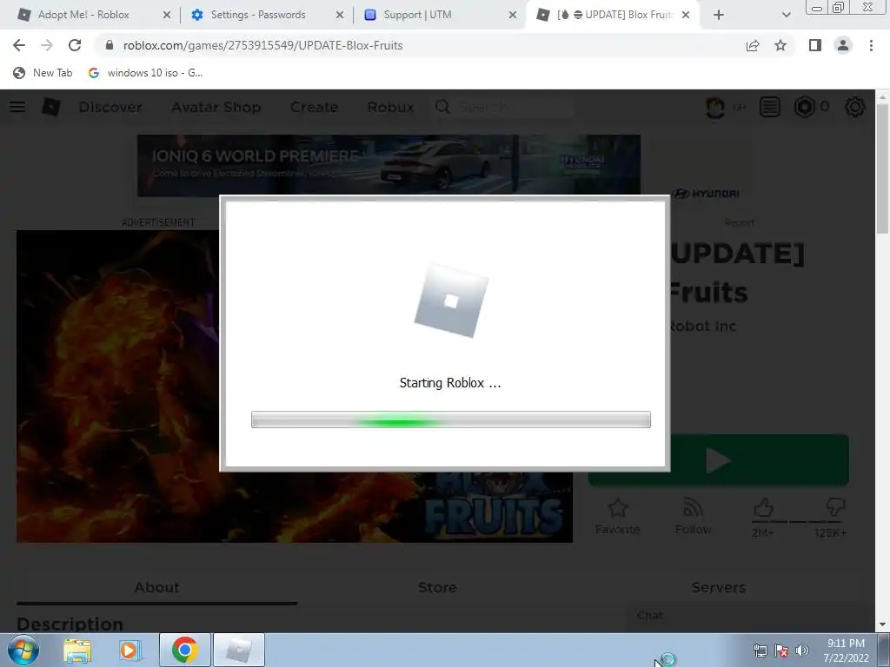The image size is (890, 667).
Task: Click the Roblox search field
Action: click(x=504, y=107)
